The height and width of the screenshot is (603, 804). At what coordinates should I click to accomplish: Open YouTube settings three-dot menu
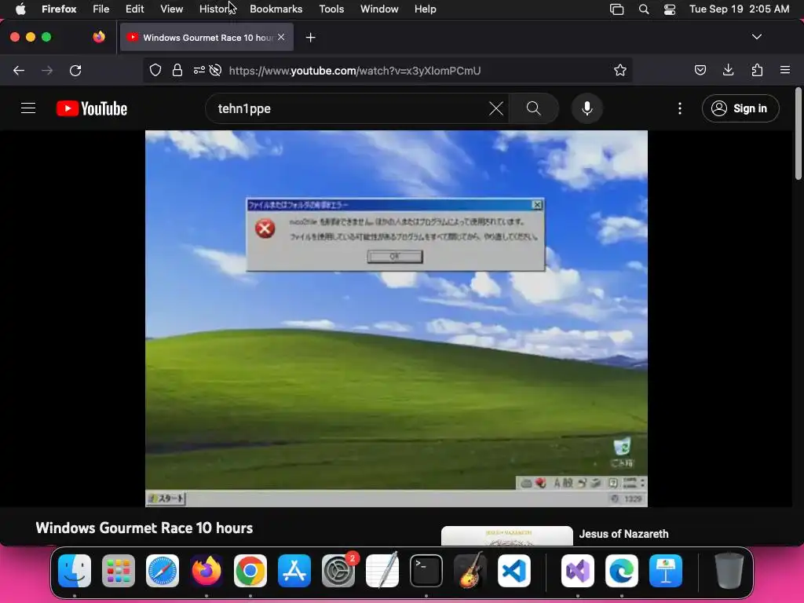pos(680,108)
